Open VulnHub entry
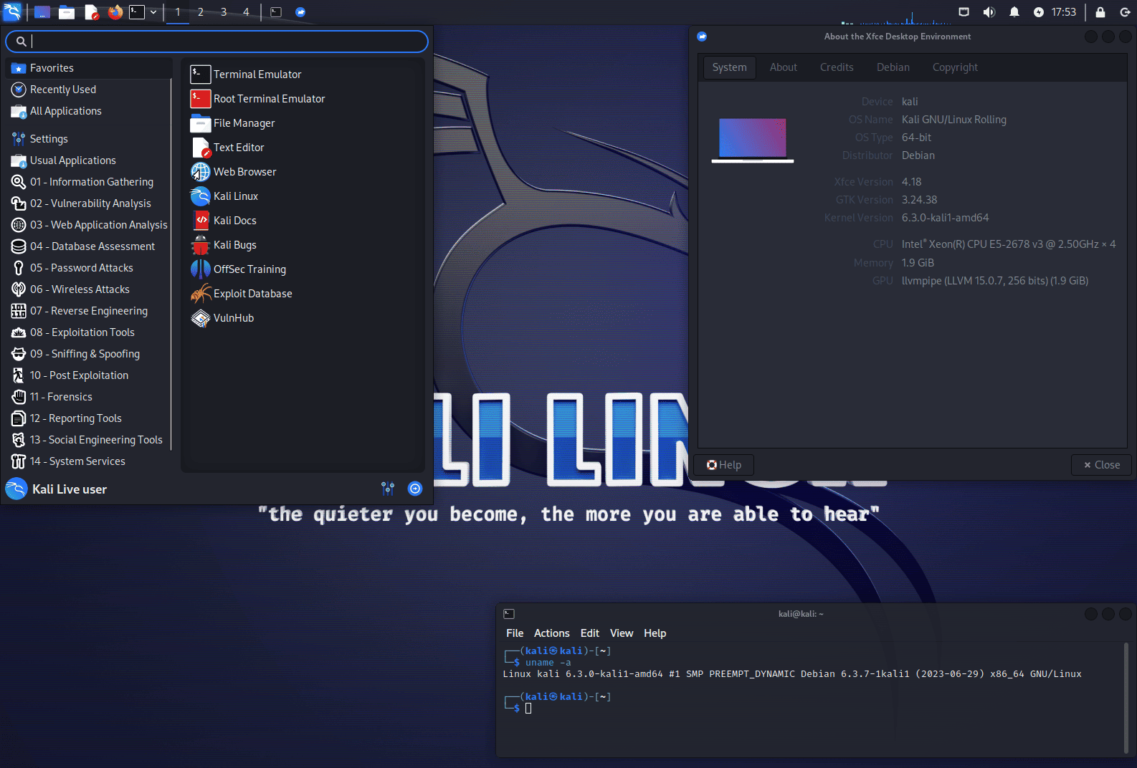This screenshot has width=1137, height=768. [x=303, y=318]
